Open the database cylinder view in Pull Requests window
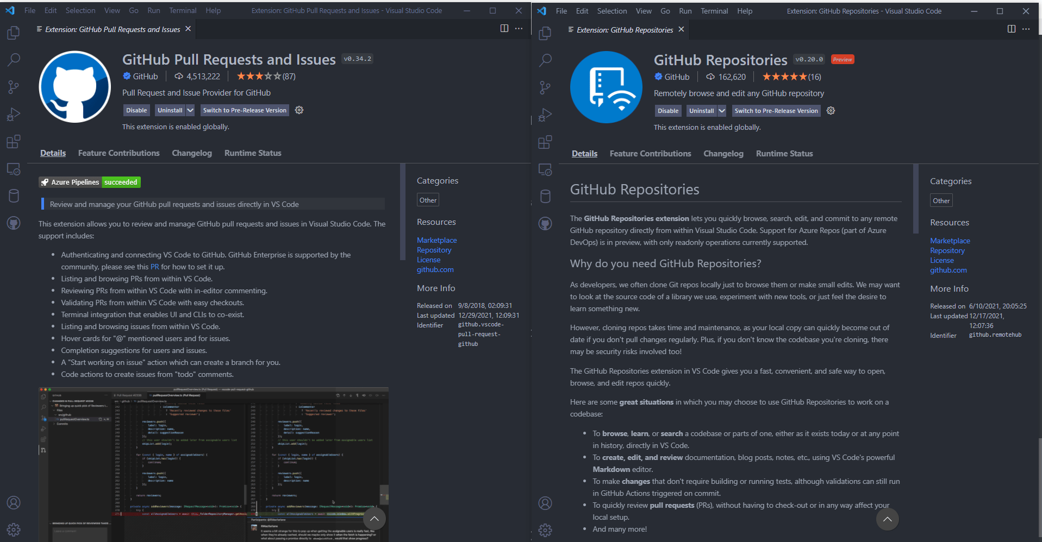The height and width of the screenshot is (542, 1042). [x=14, y=196]
